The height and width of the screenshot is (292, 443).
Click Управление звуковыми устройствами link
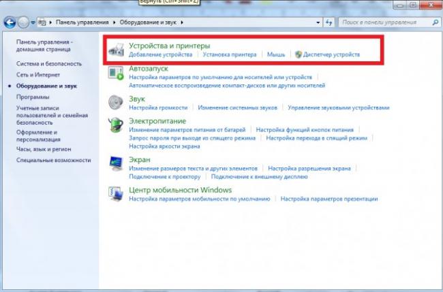[x=339, y=108]
